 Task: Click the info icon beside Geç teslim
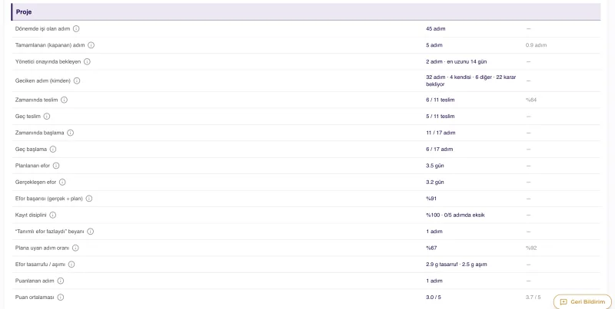47,117
